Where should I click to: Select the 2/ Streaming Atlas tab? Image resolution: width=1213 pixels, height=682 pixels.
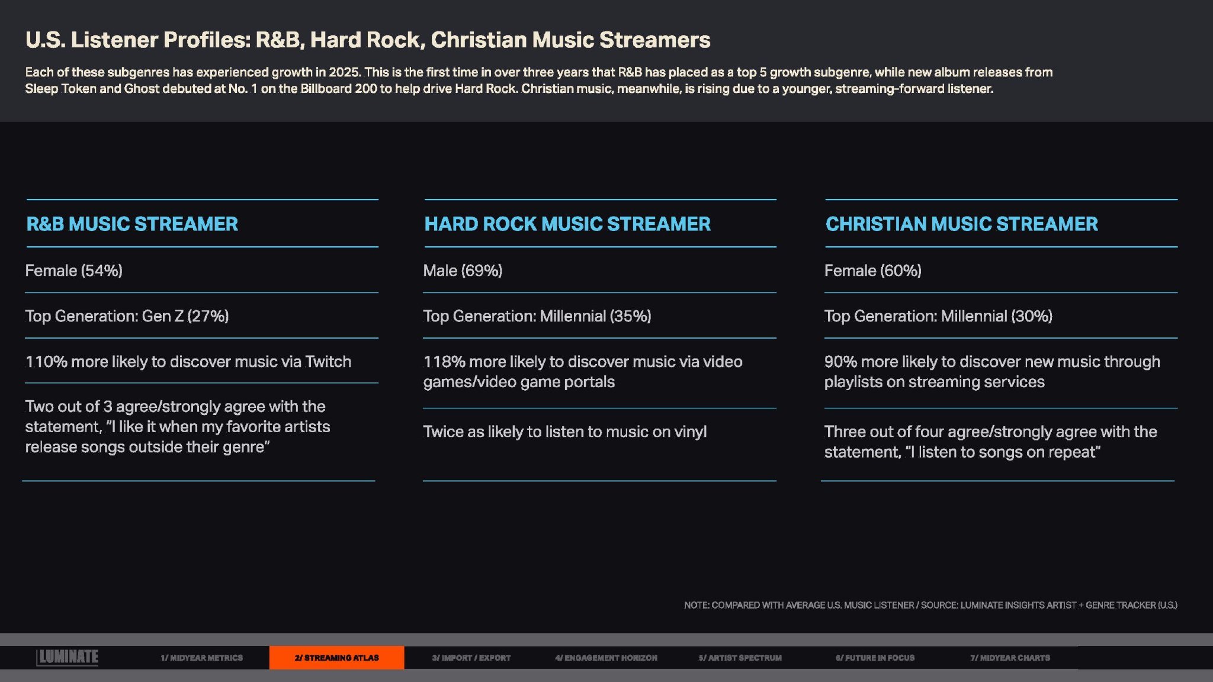click(x=336, y=658)
